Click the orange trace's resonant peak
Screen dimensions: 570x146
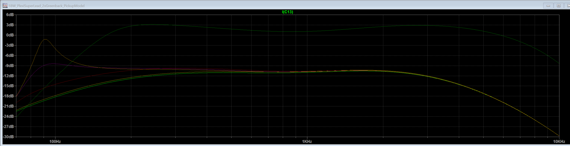pos(45,40)
